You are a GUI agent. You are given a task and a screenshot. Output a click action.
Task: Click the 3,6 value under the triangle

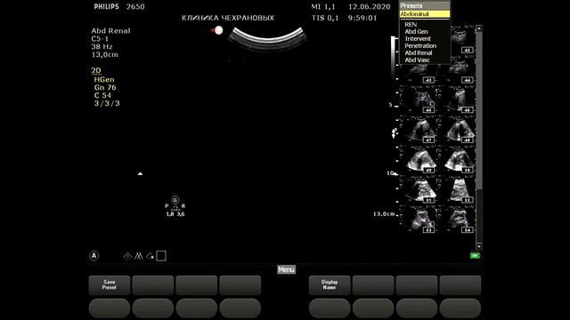[181, 214]
